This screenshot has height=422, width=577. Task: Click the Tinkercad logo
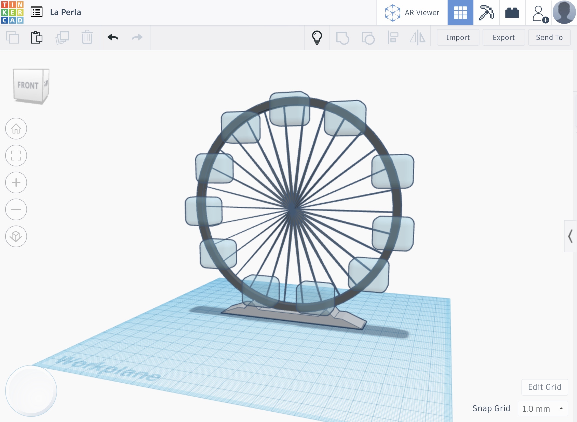[12, 12]
